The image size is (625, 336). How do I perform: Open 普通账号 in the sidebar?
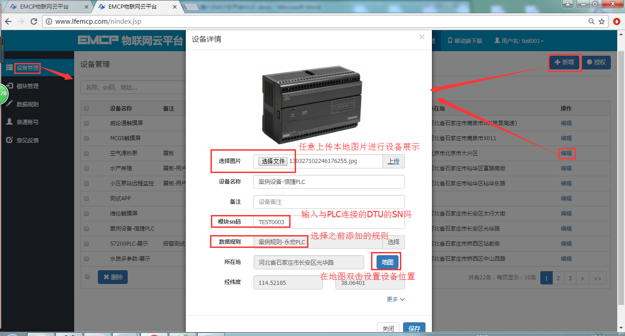point(27,122)
